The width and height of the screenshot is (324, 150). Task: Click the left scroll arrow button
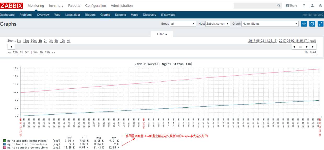[11, 47]
